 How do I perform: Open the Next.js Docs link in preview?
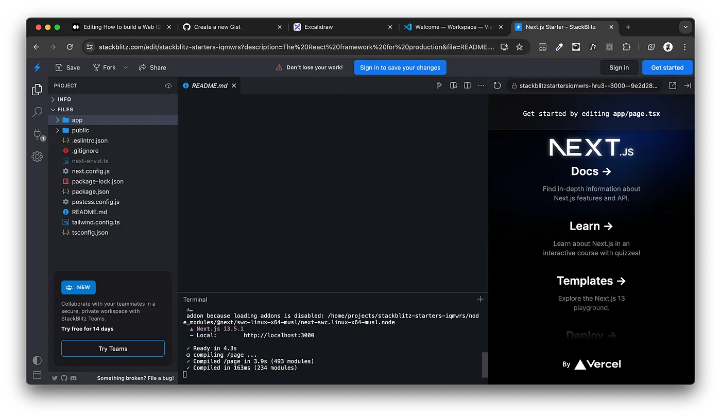[591, 171]
